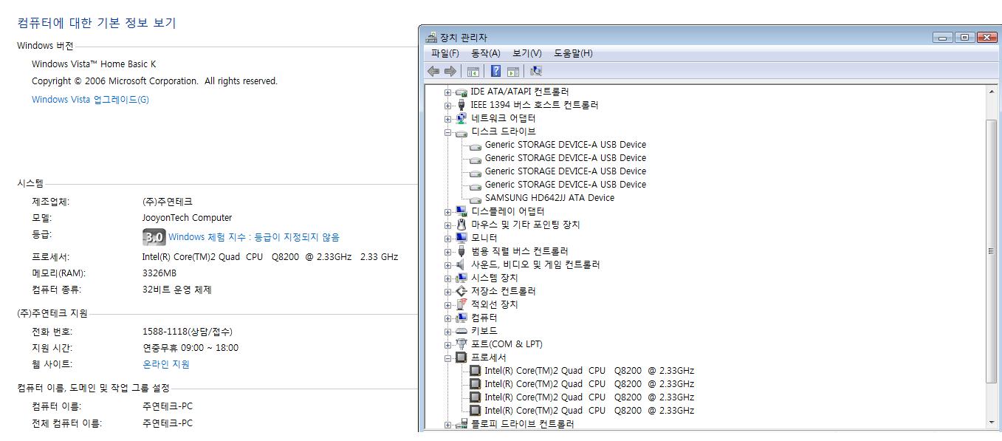Open the 보기(V) menu
This screenshot has height=441, width=1002.
[x=526, y=53]
